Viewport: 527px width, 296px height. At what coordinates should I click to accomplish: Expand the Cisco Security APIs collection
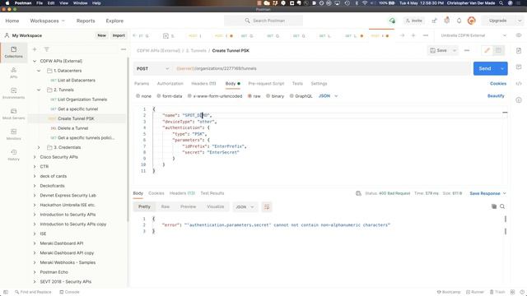[x=35, y=157]
